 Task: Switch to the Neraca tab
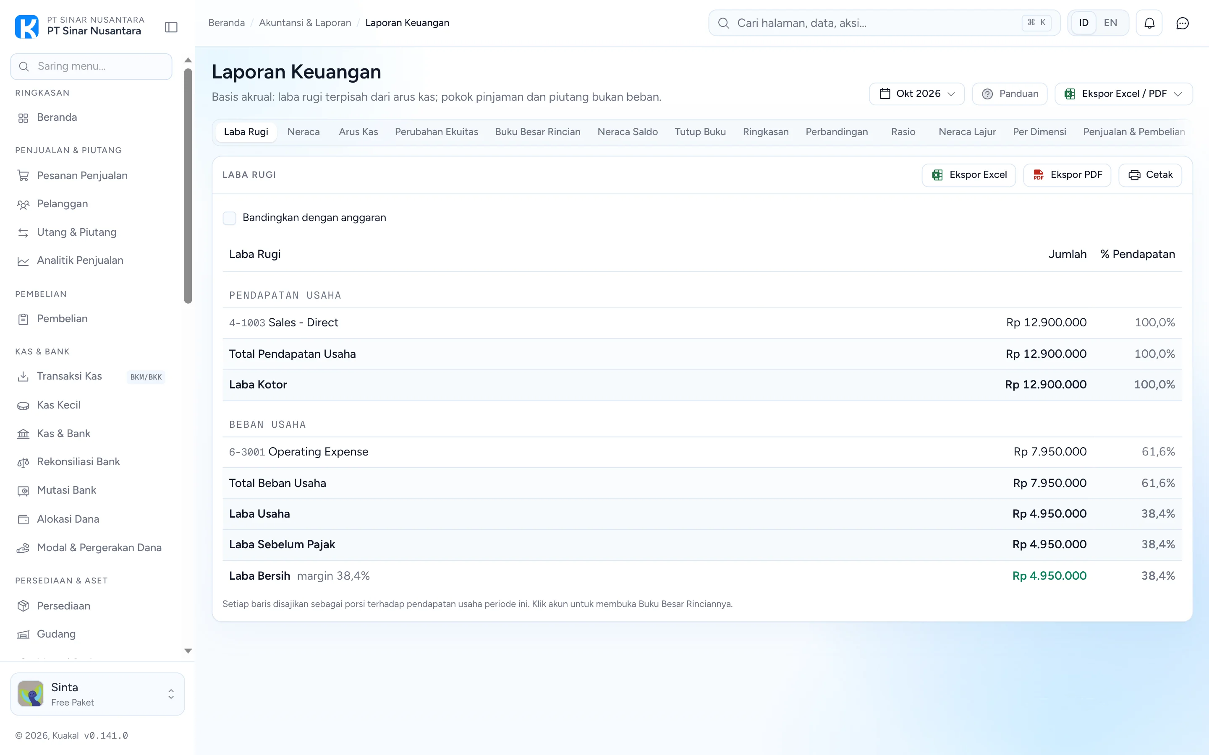[x=303, y=132]
